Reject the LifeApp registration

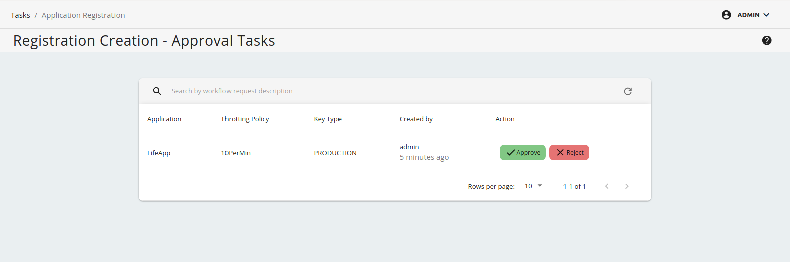(x=569, y=152)
